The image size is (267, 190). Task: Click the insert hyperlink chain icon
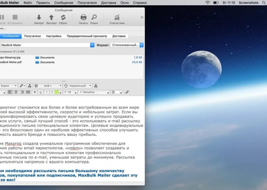[127, 92]
